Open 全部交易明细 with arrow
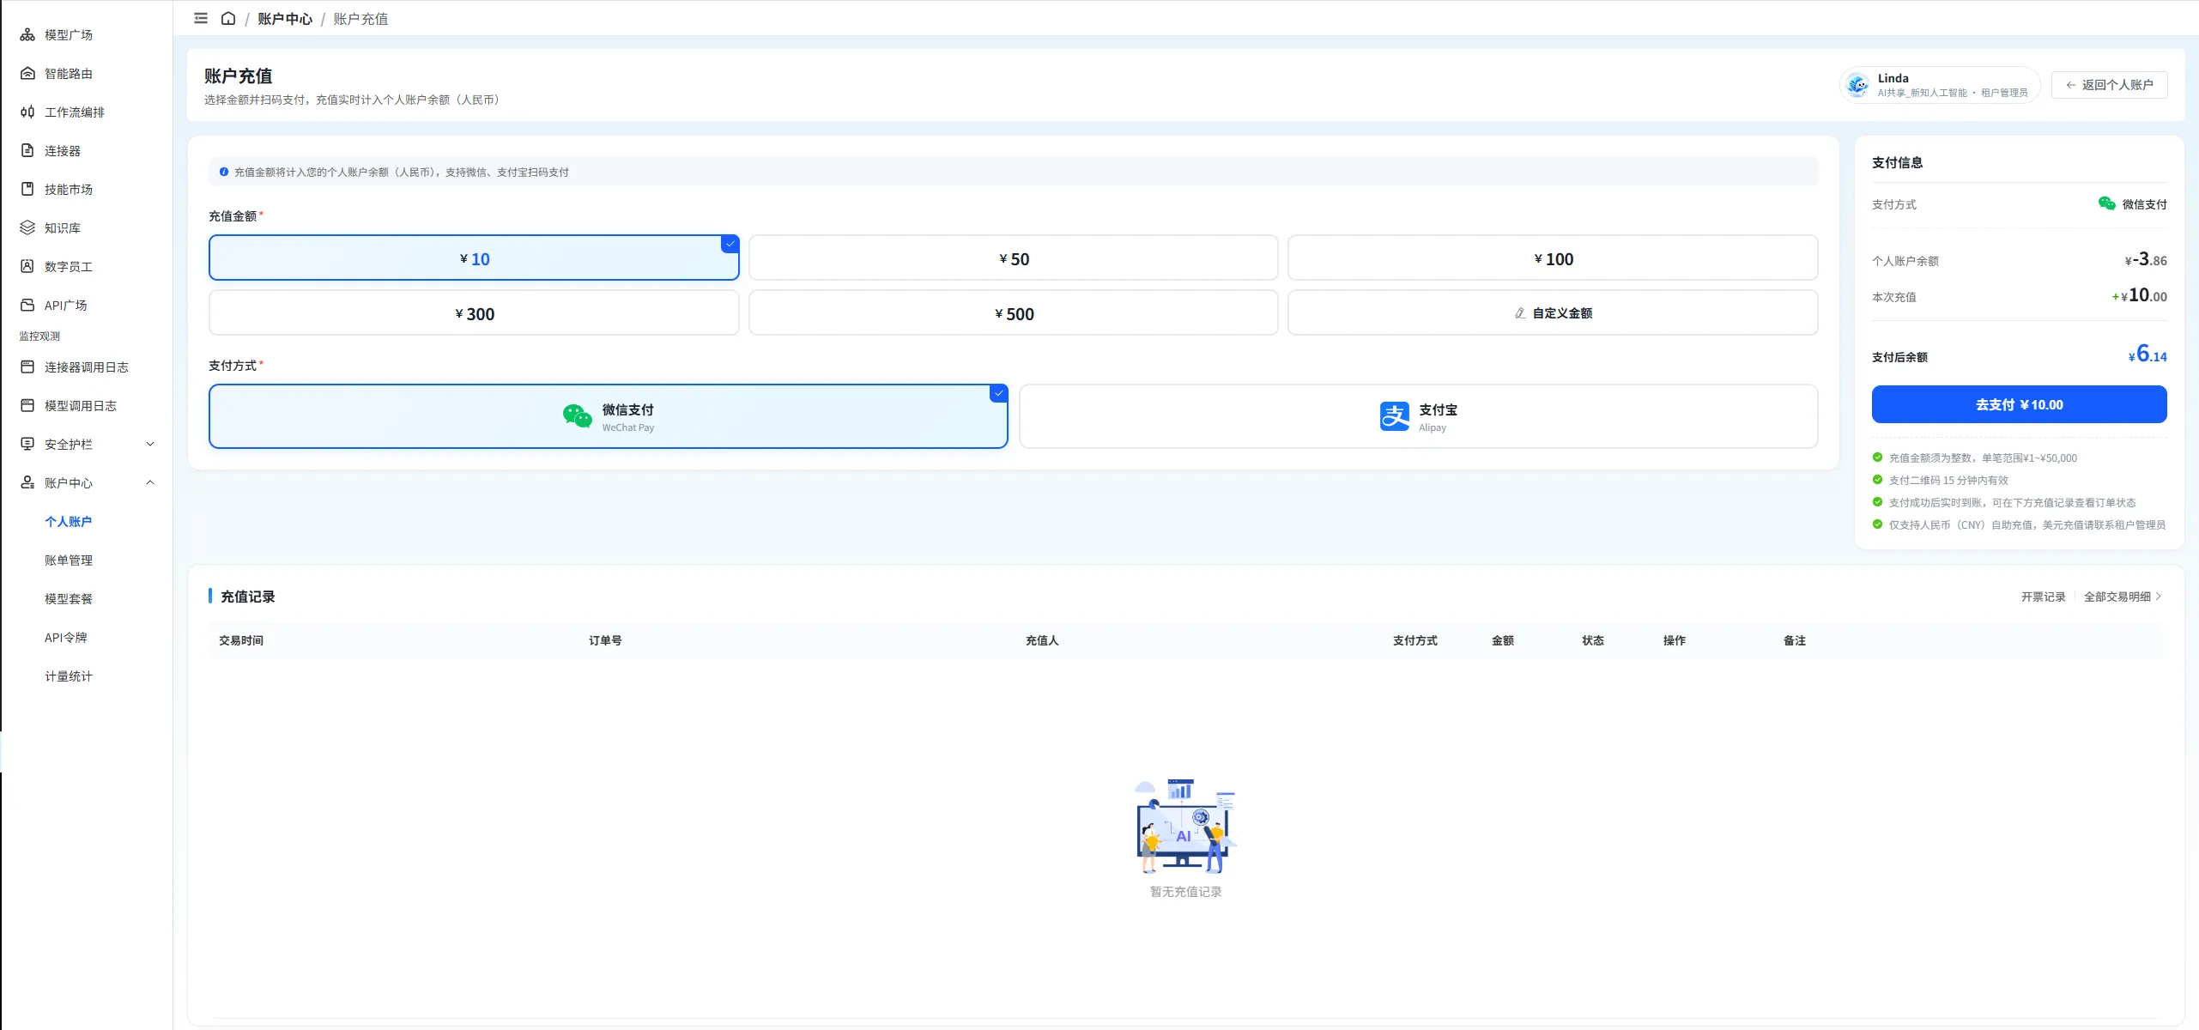The width and height of the screenshot is (2199, 1030). [2123, 597]
